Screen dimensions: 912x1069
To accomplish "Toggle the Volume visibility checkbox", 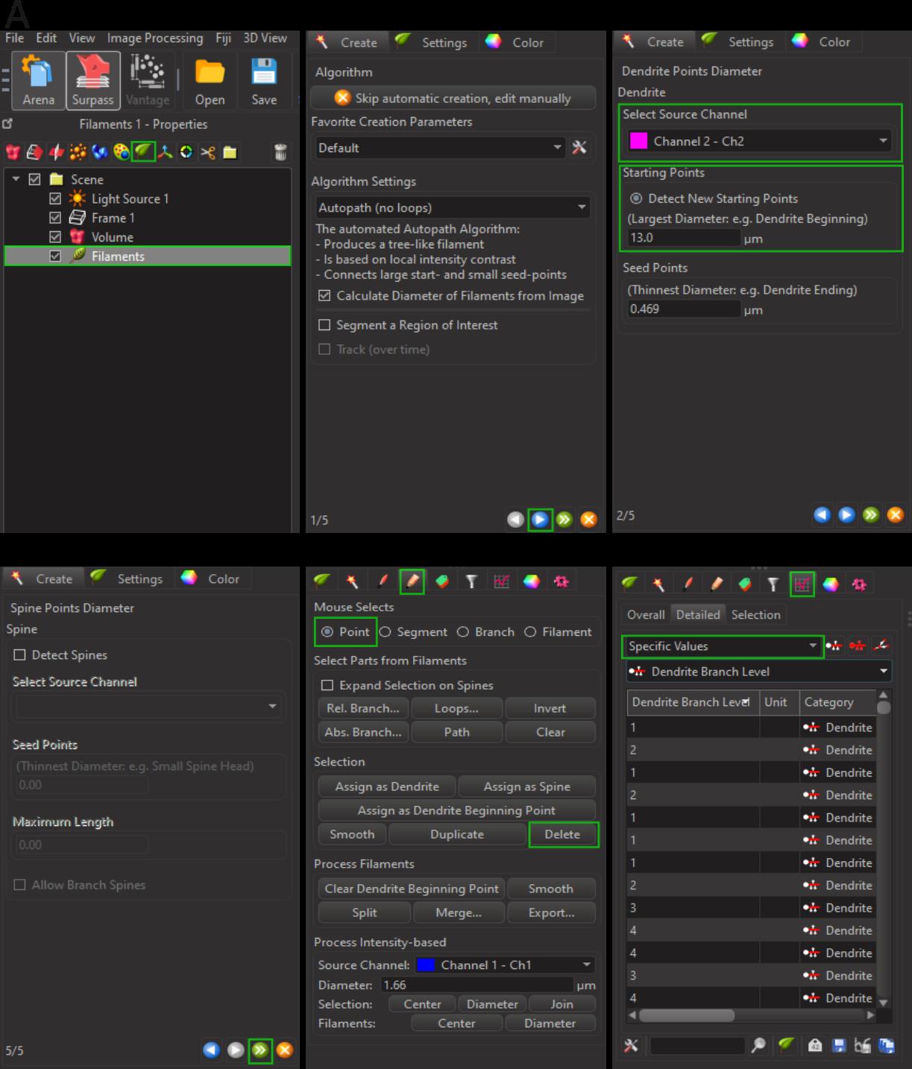I will point(54,237).
